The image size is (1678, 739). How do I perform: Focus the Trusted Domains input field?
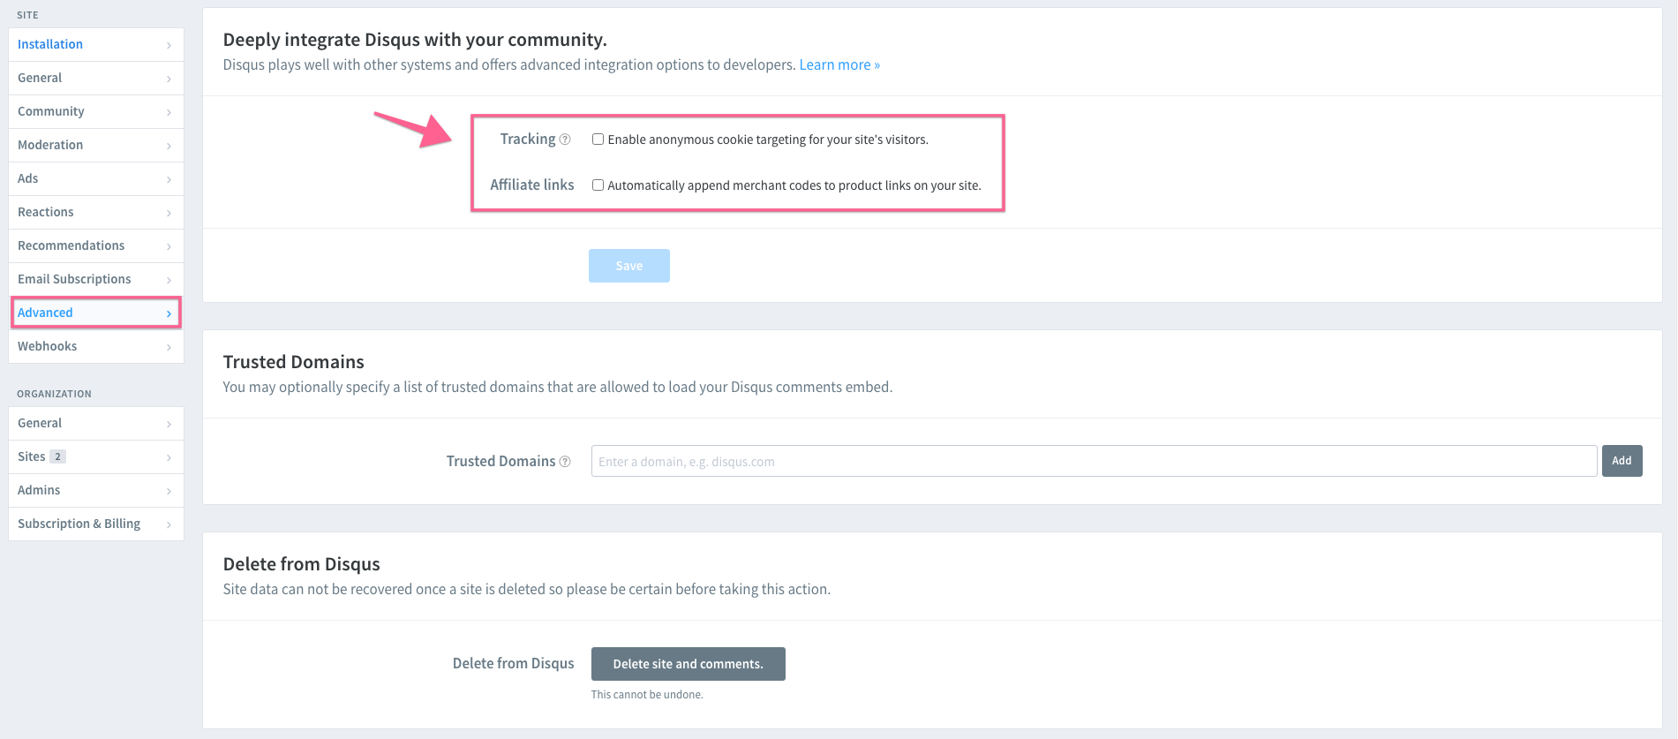pos(1094,461)
